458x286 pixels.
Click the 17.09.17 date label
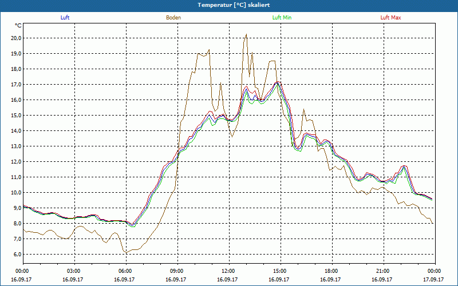point(435,279)
